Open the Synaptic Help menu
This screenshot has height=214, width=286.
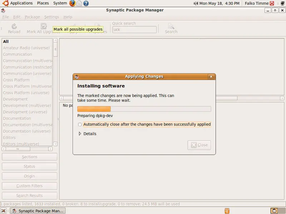tap(68, 17)
